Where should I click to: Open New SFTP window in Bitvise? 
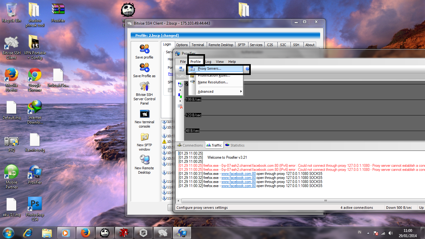tap(144, 142)
